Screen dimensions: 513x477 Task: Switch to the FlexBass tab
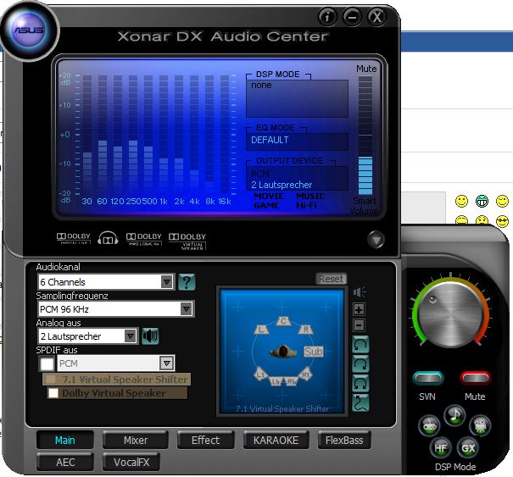(344, 440)
